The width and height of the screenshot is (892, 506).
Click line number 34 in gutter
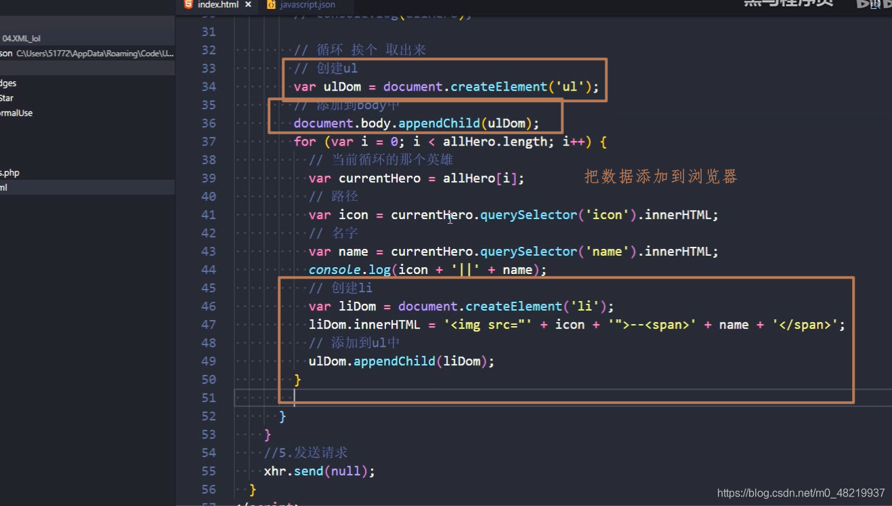coord(209,87)
